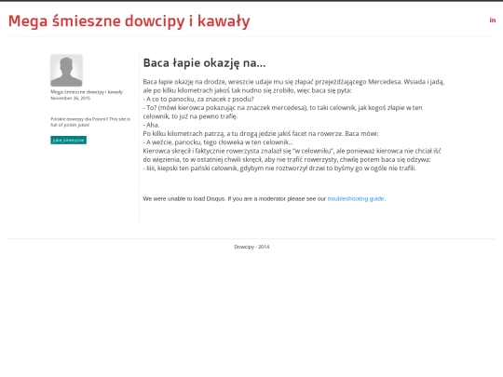The height and width of the screenshot is (377, 503).
Task: Click the author name under the avatar
Action: [87, 92]
